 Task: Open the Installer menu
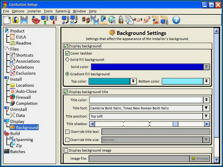pos(34,11)
